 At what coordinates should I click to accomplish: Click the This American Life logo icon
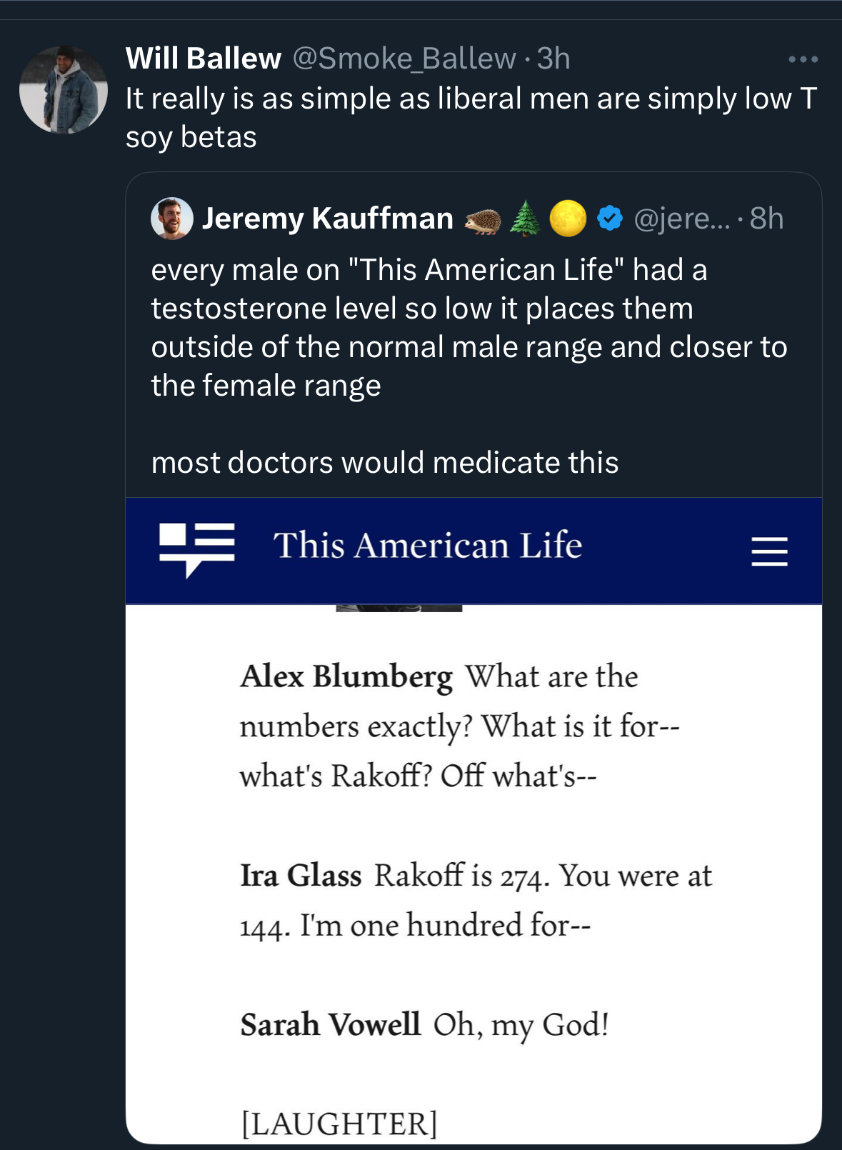pyautogui.click(x=196, y=549)
